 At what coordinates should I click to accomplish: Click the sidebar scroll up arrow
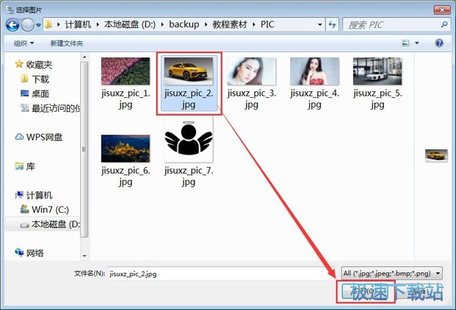pyautogui.click(x=85, y=57)
